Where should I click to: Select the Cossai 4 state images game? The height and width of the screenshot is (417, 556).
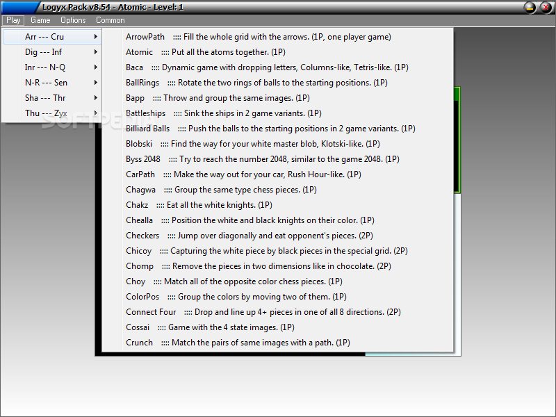pos(277,327)
